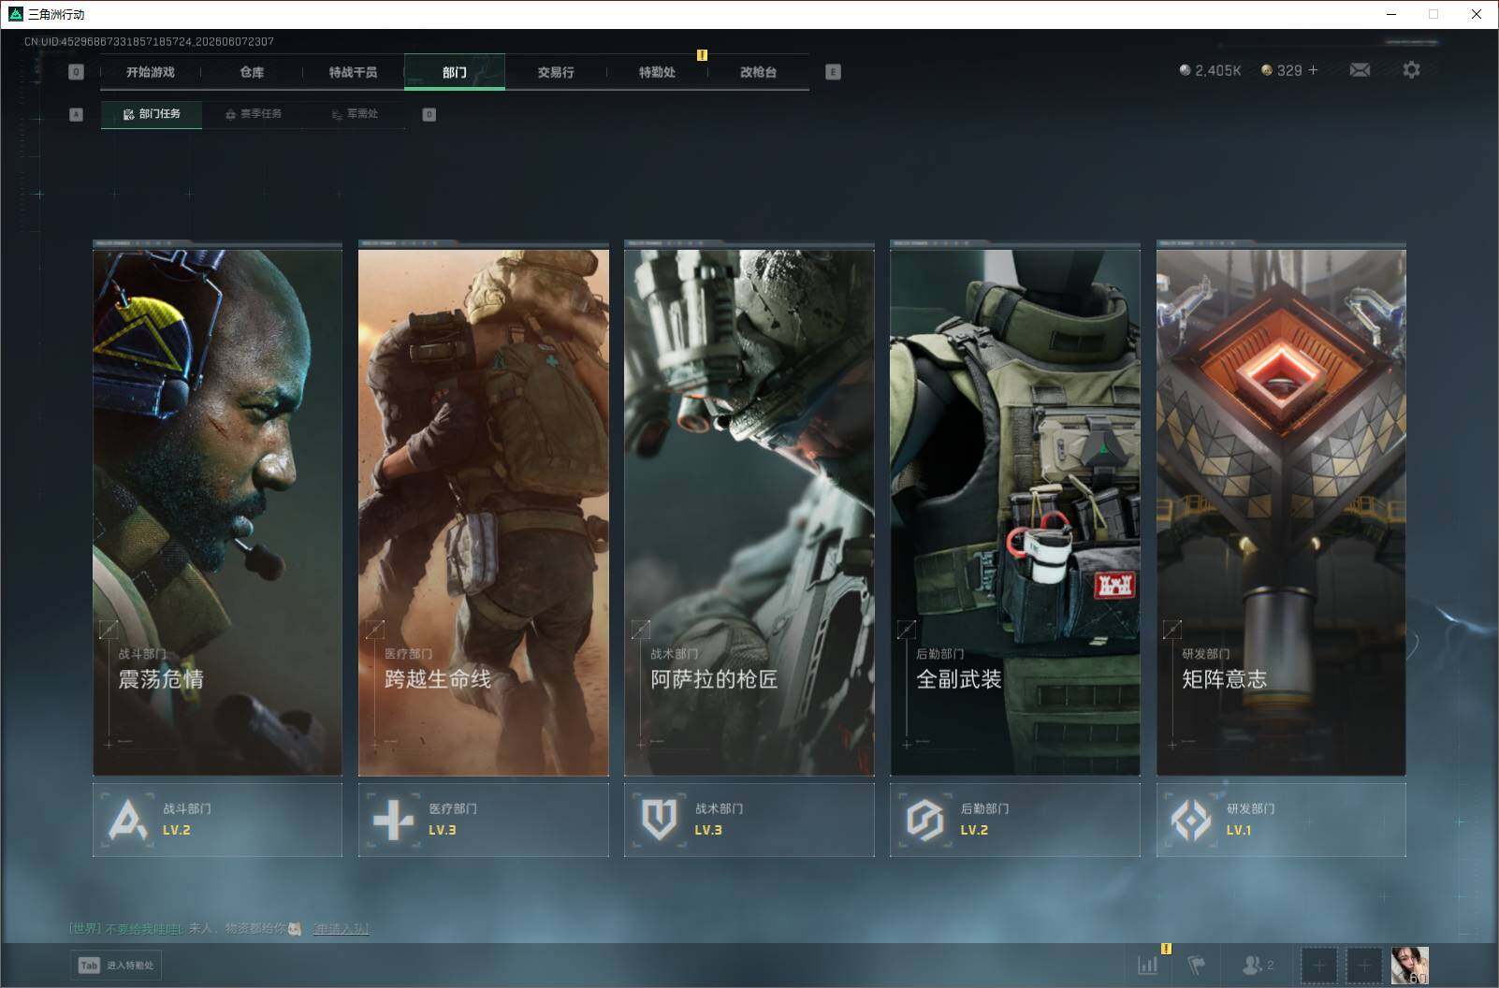The width and height of the screenshot is (1499, 988).
Task: Open the 特战干员 tab
Action: [x=353, y=72]
